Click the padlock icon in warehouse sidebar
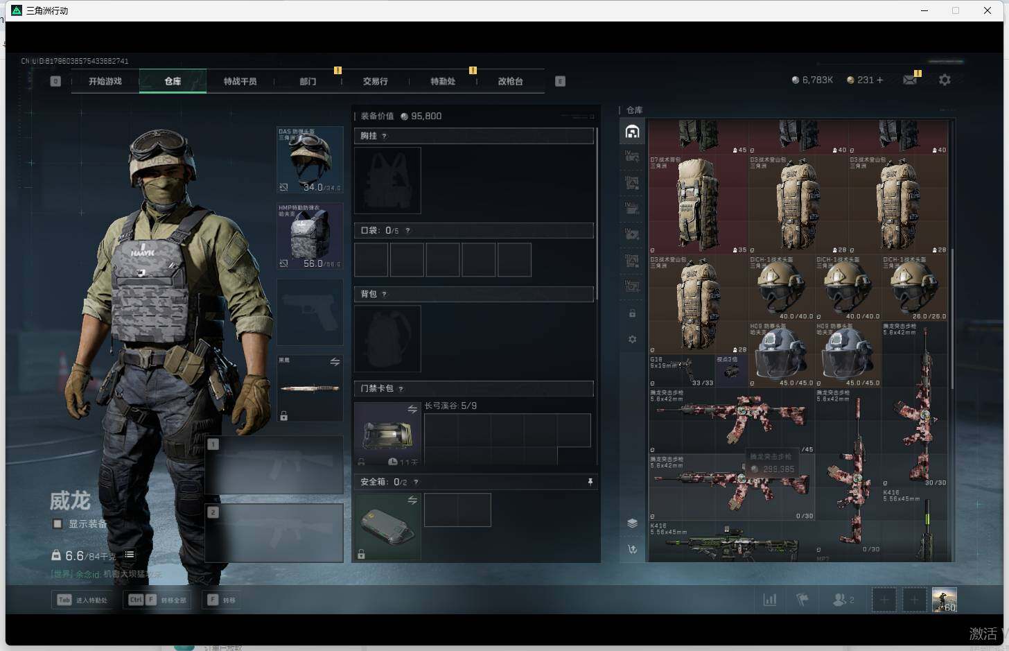The image size is (1009, 651). point(632,313)
